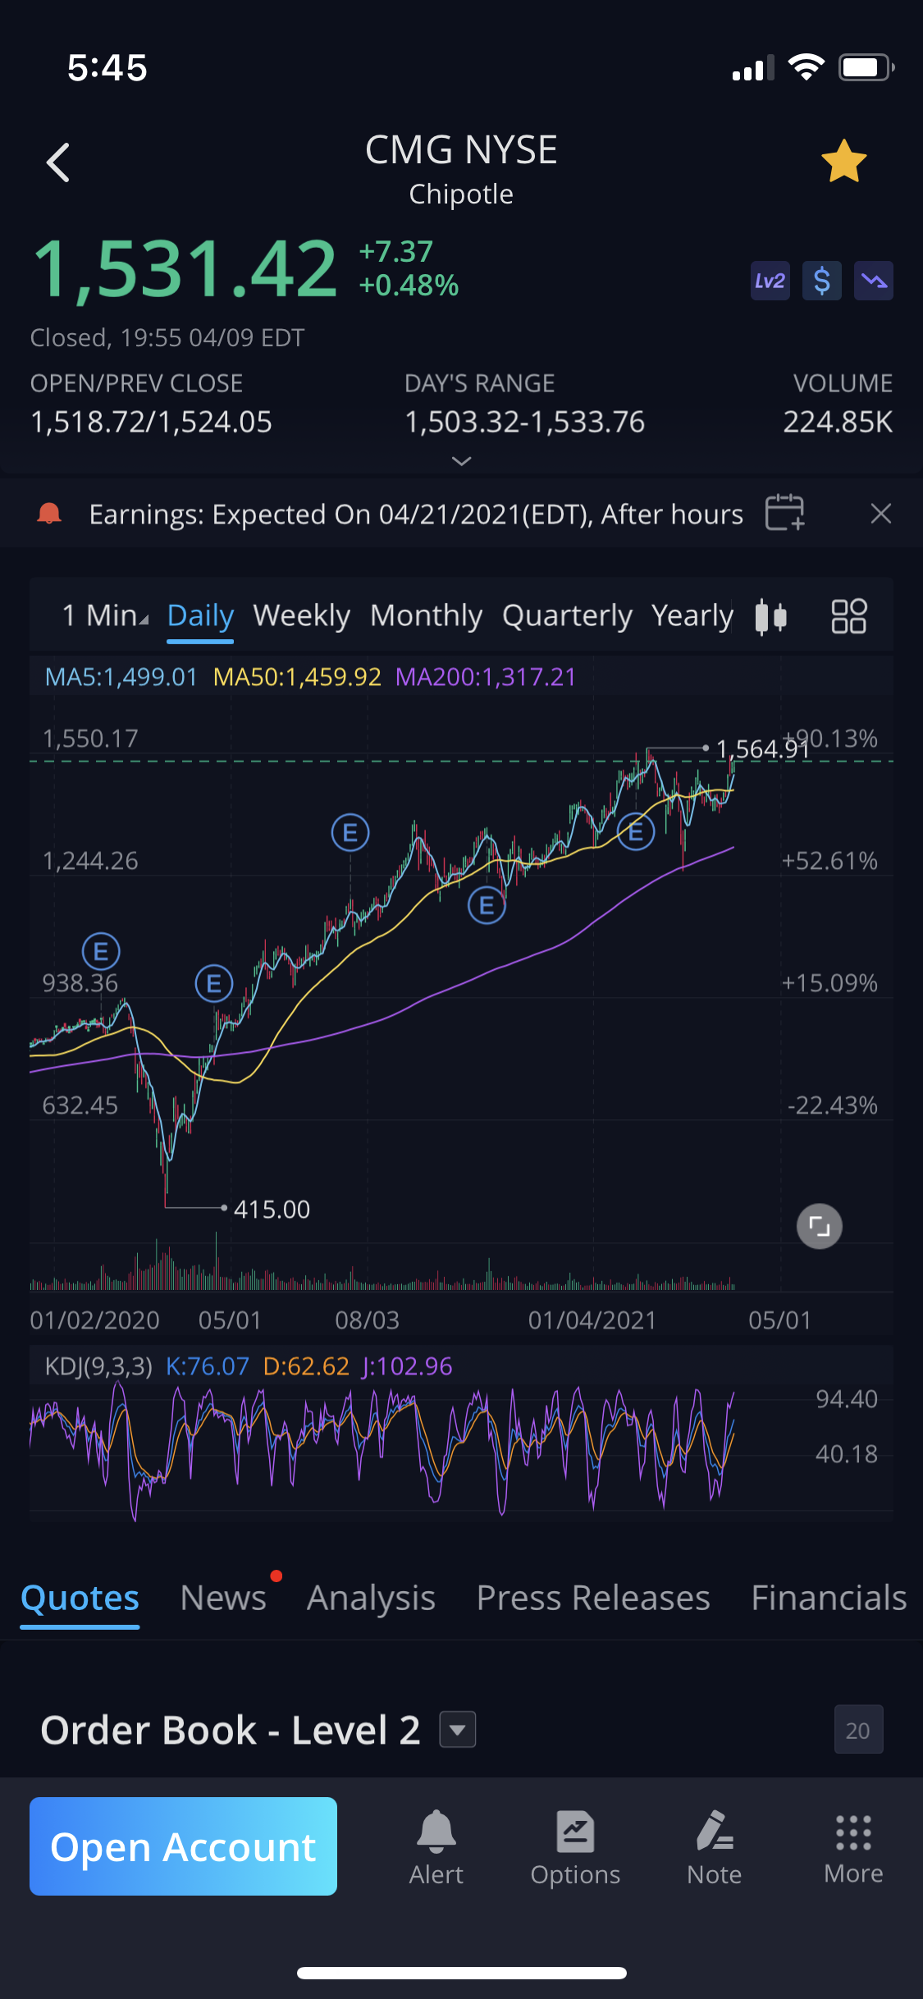The width and height of the screenshot is (923, 1999).
Task: Open the 1 Min interval dropdown
Action: pyautogui.click(x=105, y=615)
